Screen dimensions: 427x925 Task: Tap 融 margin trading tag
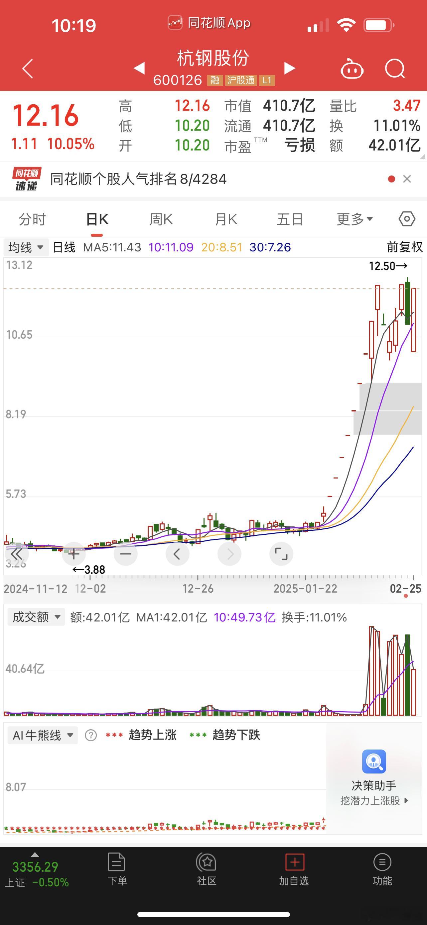pyautogui.click(x=215, y=80)
